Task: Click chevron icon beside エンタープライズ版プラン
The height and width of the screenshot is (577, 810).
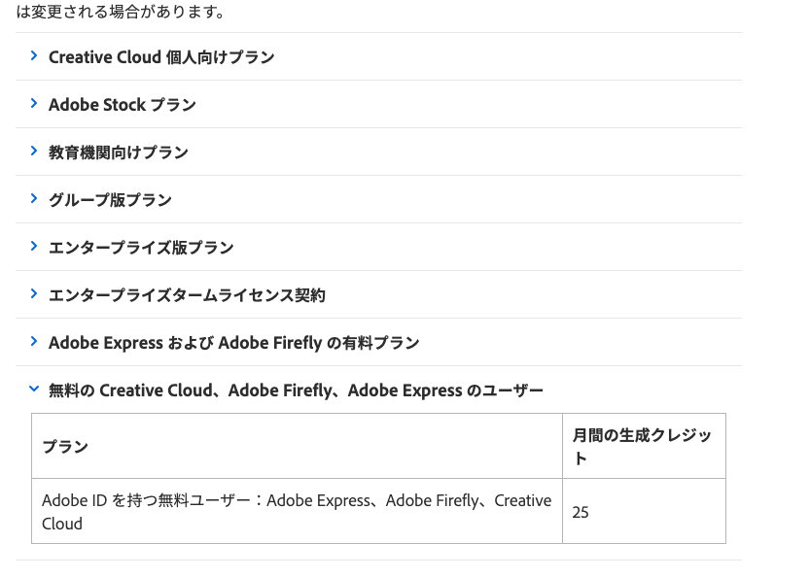Action: [x=34, y=246]
